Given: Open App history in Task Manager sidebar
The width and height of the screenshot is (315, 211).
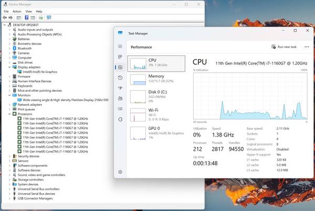Looking at the screenshot, I should click(120, 77).
